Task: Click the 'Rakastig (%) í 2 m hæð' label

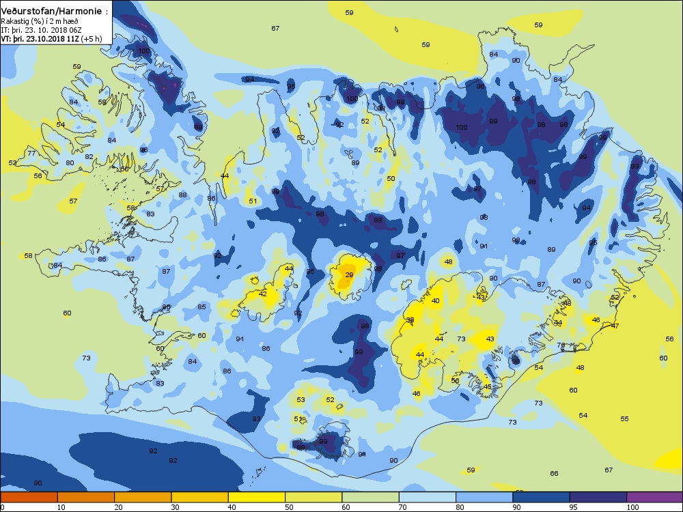Action: [40, 21]
